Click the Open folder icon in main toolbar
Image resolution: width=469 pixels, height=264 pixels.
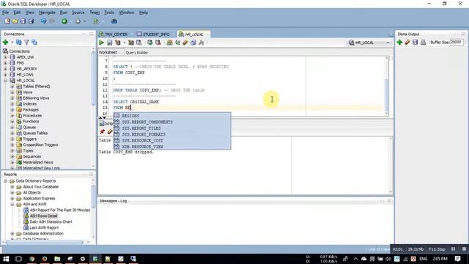15,21
